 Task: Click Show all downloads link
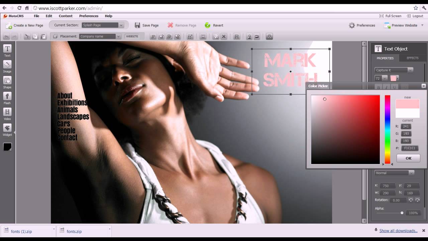398,231
